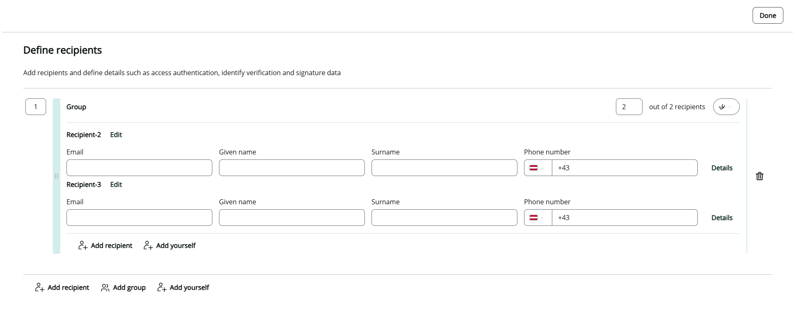This screenshot has height=328, width=795.
Task: Open country flag dropdown for Recipient-2
Action: 537,168
